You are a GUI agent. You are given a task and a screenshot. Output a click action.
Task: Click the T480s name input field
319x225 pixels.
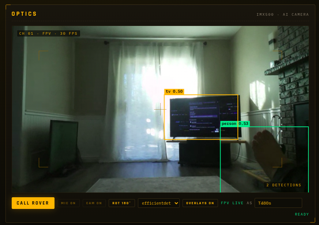[x=278, y=203]
